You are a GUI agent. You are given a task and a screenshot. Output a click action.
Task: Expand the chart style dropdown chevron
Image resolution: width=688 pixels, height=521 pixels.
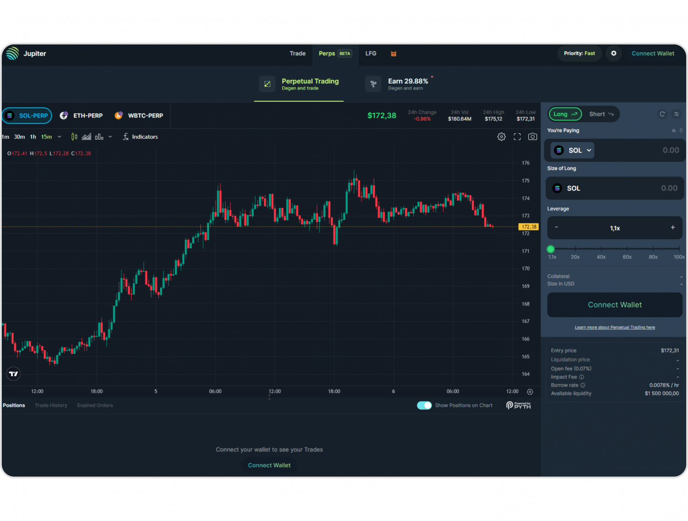[110, 137]
